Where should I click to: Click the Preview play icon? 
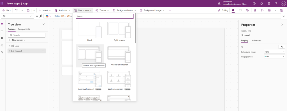(262, 10)
